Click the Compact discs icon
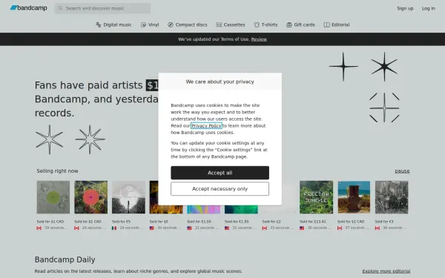This screenshot has height=278, width=445. [171, 24]
